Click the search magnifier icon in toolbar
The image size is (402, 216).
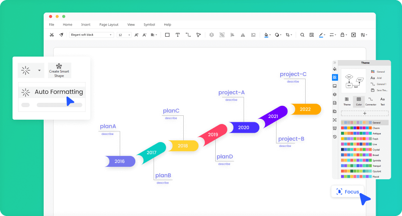pos(302,35)
